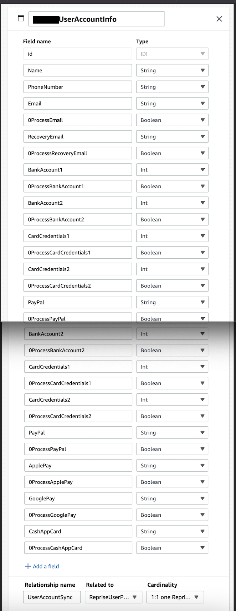Click the Add a field link
Screen dimensions: 236x611
point(45,566)
